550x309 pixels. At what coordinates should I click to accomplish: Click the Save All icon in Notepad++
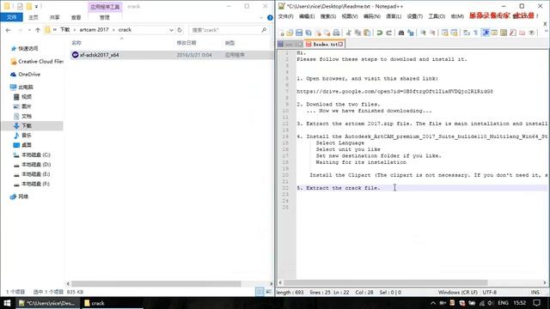pyautogui.click(x=309, y=33)
